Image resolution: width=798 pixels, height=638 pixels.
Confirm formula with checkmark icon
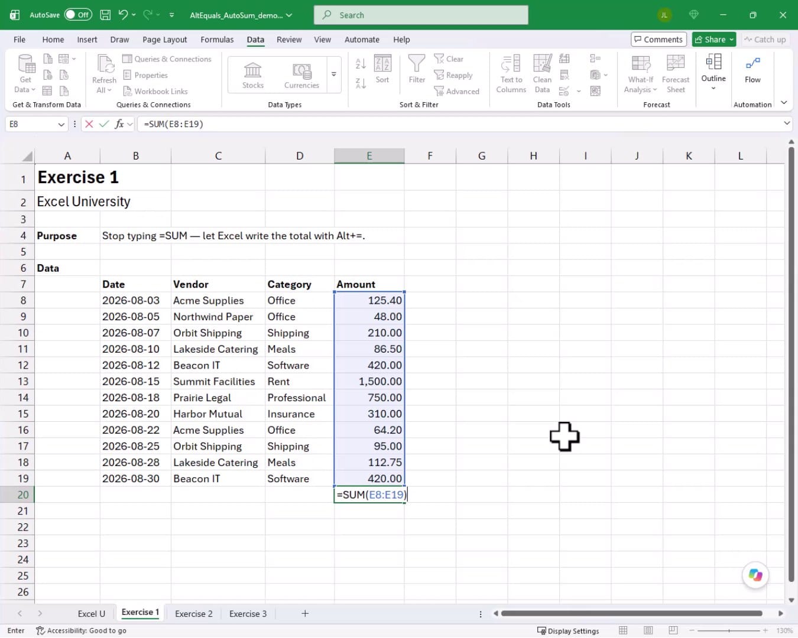[x=104, y=124]
